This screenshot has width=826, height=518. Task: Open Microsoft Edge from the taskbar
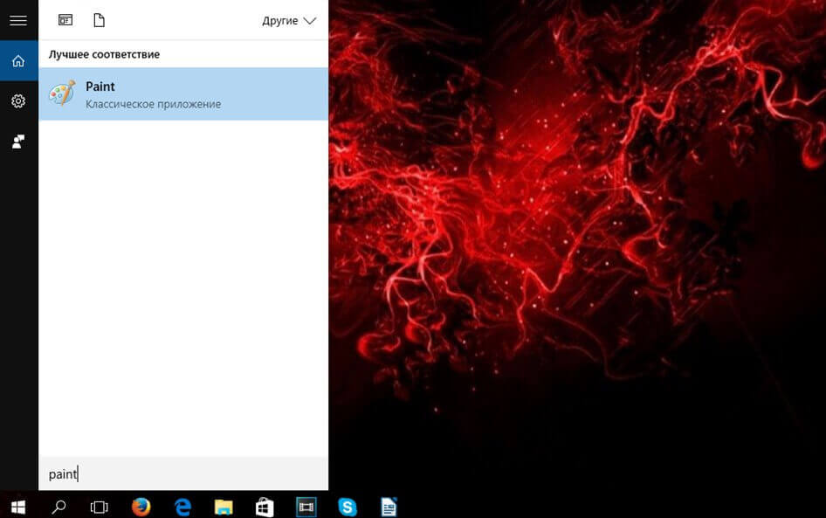pos(182,506)
